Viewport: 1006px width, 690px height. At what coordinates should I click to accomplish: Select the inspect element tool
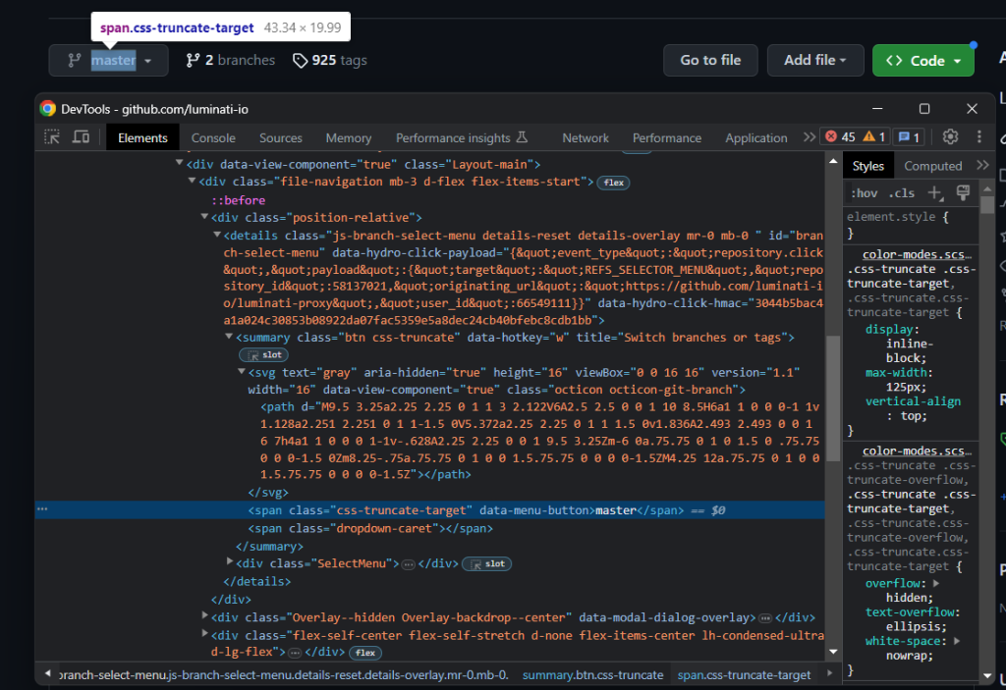click(53, 137)
